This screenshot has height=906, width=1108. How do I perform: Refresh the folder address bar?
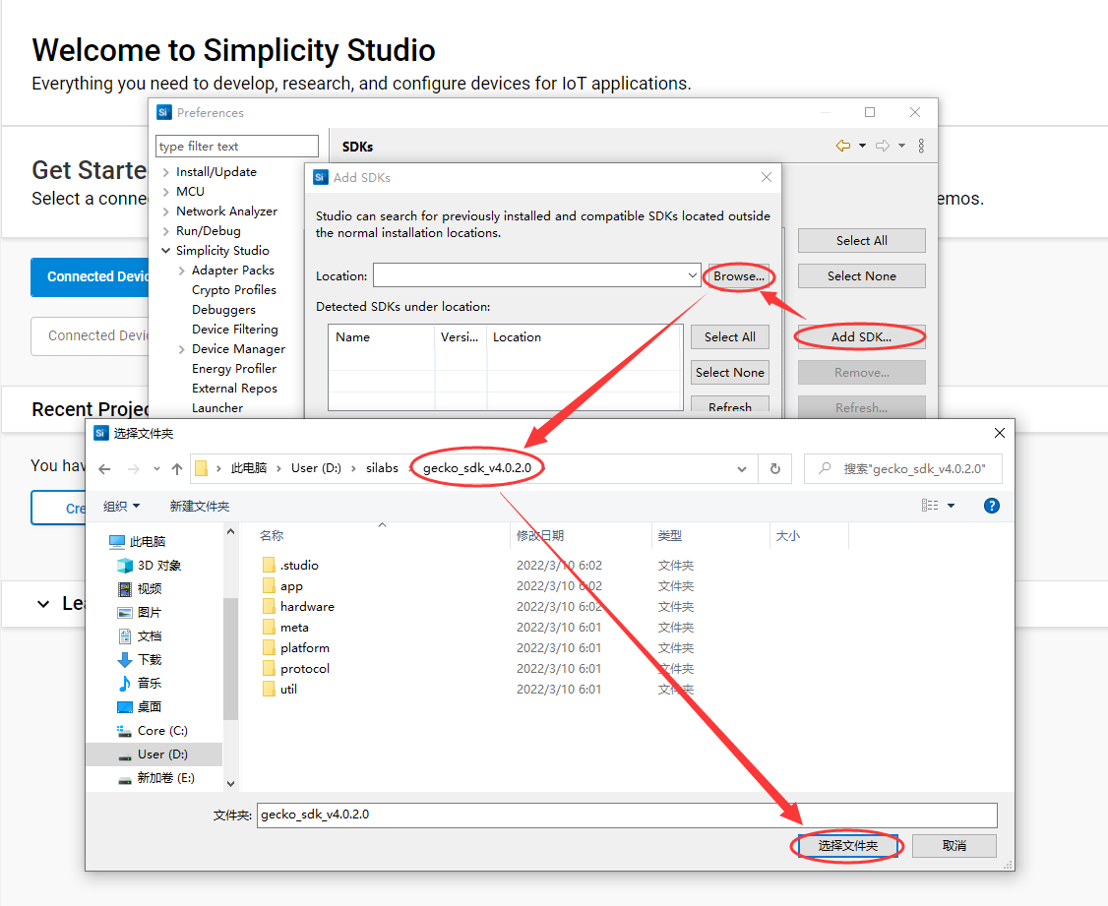pos(775,469)
